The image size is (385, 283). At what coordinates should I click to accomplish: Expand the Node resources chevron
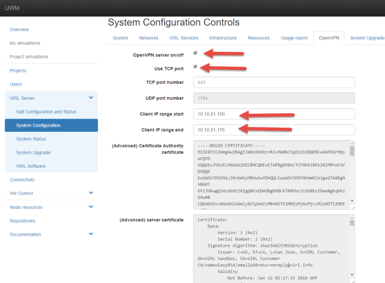(x=91, y=207)
